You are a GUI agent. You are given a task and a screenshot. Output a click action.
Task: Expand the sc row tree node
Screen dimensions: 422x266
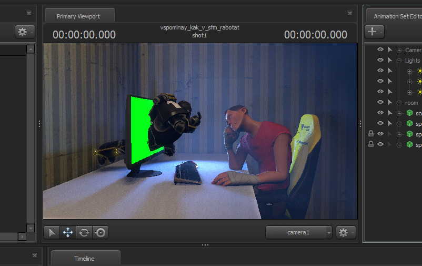click(x=399, y=113)
